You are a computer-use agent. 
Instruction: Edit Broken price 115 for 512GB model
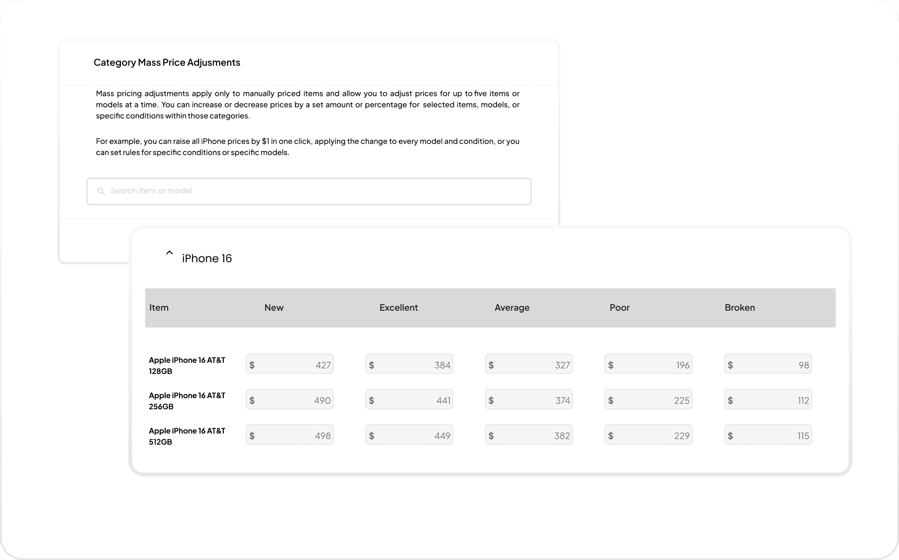pyautogui.click(x=768, y=435)
